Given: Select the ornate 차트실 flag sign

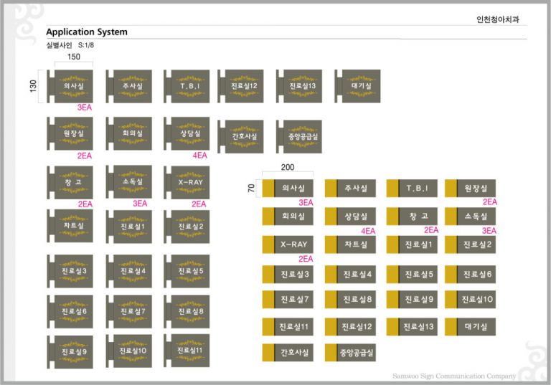Looking at the screenshot, I should point(72,226).
